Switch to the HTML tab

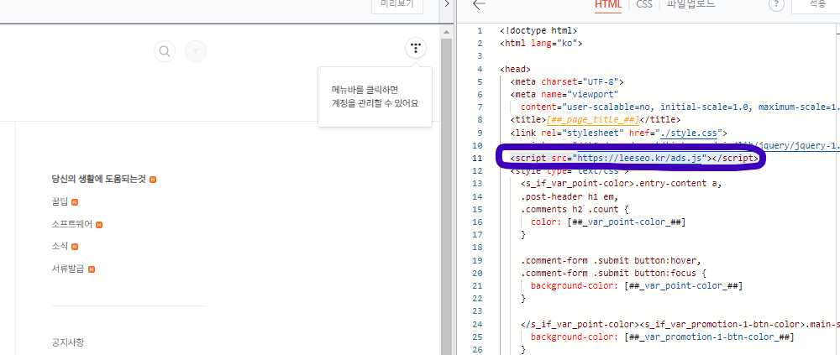pos(608,5)
